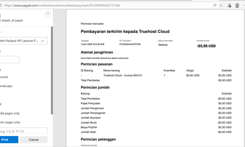Click the 'Jumlah Neto' row label

tap(88, 132)
